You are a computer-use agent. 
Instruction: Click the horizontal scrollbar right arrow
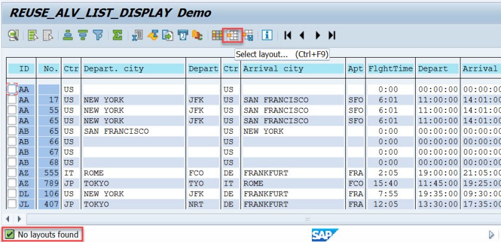coord(19,219)
